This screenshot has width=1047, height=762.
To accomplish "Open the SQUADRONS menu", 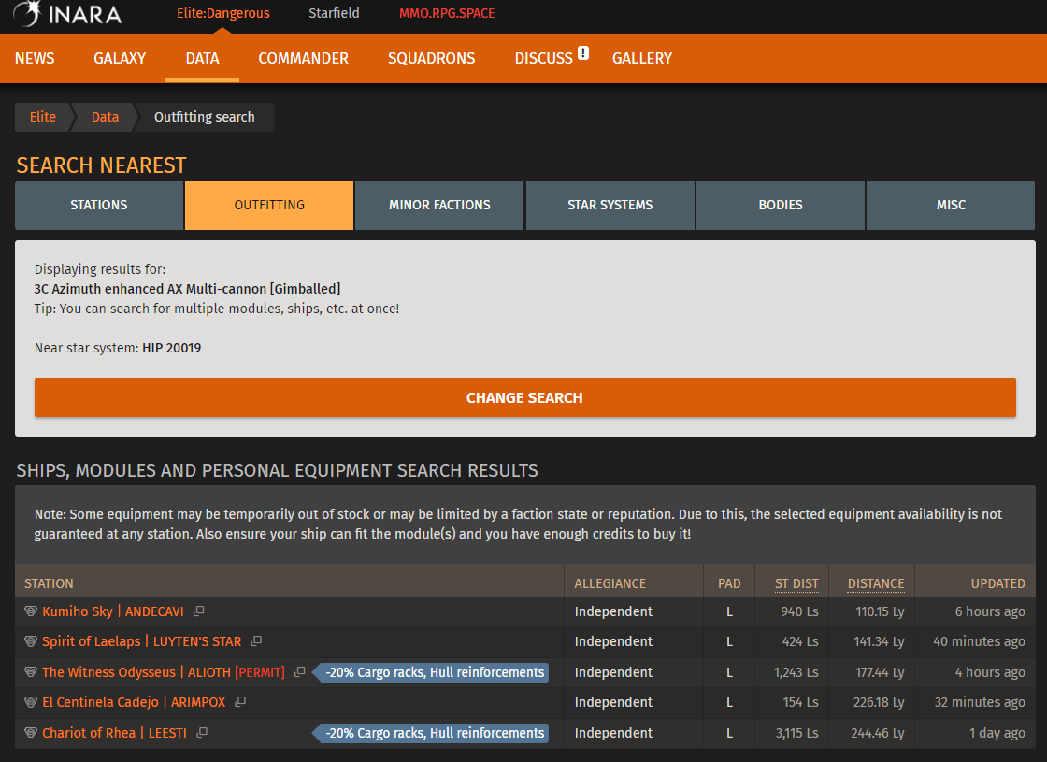I will pyautogui.click(x=431, y=58).
